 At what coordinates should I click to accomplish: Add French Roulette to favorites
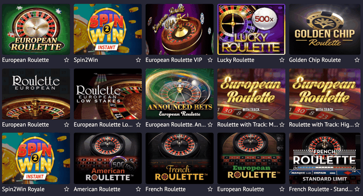(x=210, y=189)
